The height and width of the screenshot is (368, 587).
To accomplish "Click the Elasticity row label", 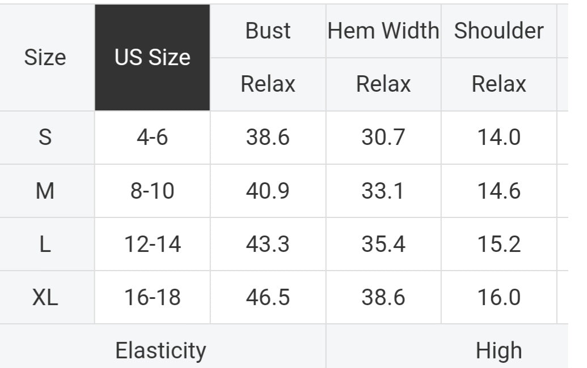I will coord(161,350).
